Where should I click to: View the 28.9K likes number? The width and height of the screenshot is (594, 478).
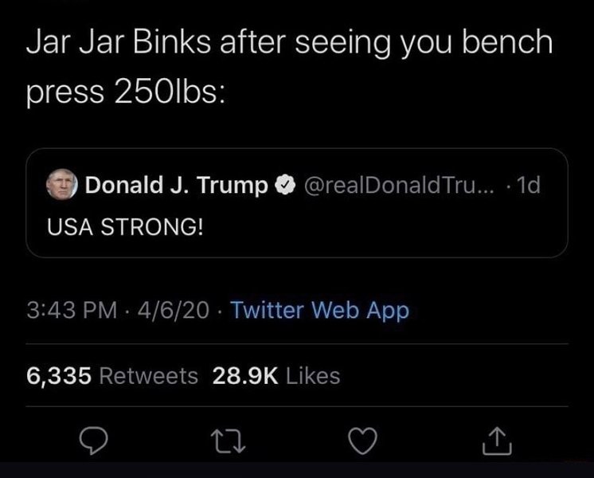pyautogui.click(x=245, y=375)
